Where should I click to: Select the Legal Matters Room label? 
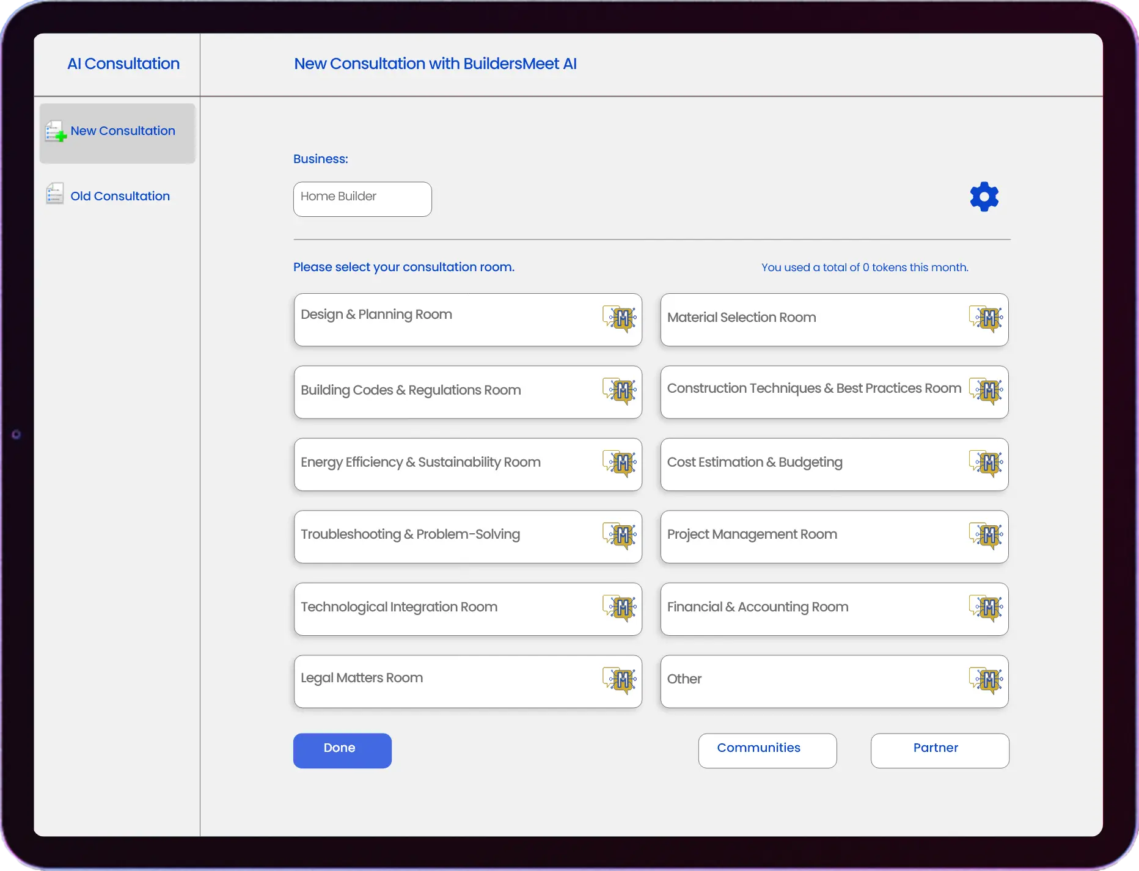tap(362, 678)
